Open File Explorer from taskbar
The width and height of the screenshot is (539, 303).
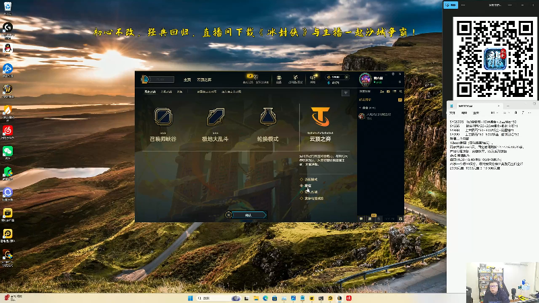[256, 298]
